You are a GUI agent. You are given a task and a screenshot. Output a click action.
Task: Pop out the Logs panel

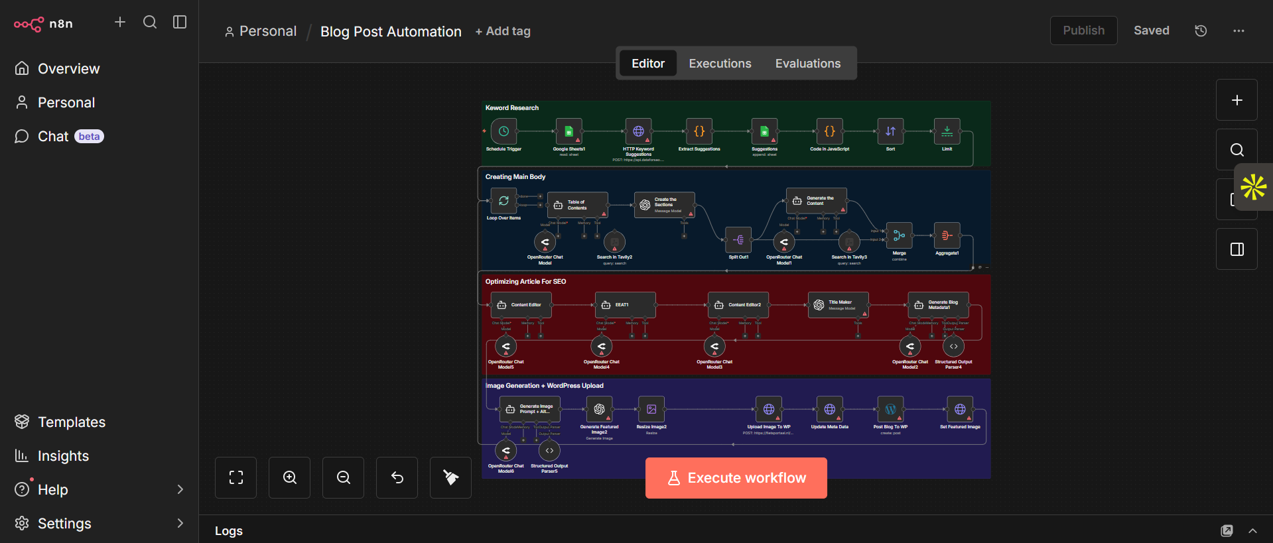pyautogui.click(x=1227, y=530)
